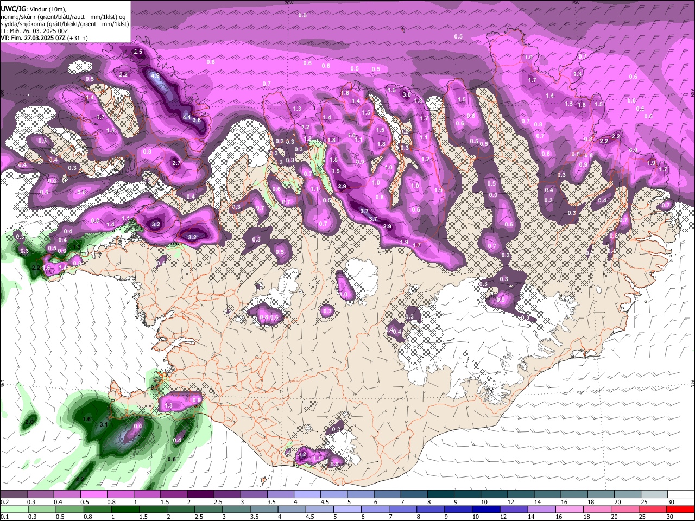Click the 4.9 precipitation peak value on the map
Image resolution: width=695 pixels, height=521 pixels.
(155, 76)
